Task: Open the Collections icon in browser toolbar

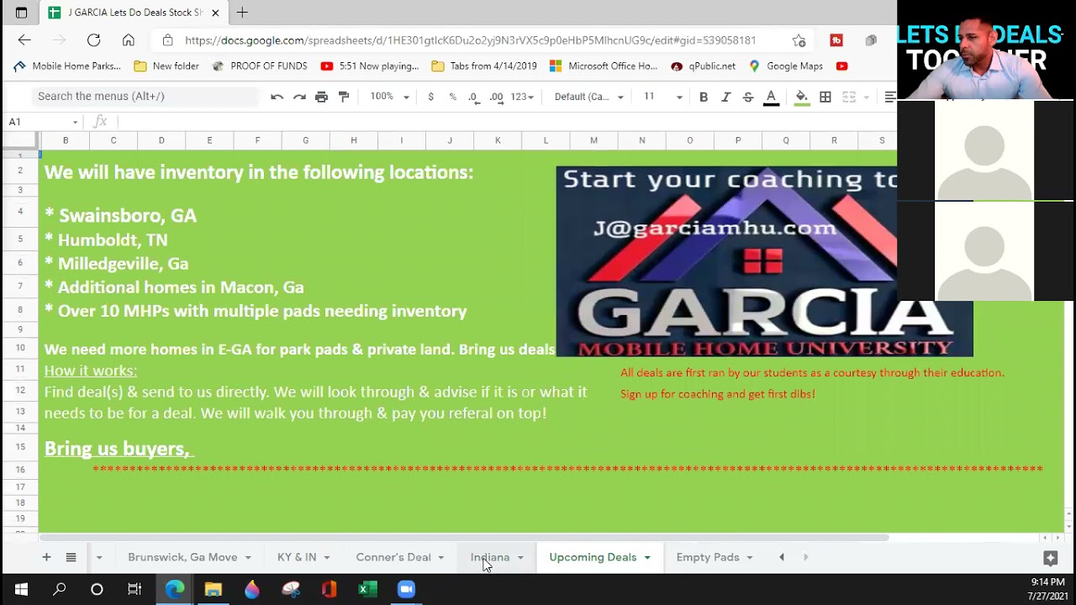Action: [x=871, y=40]
